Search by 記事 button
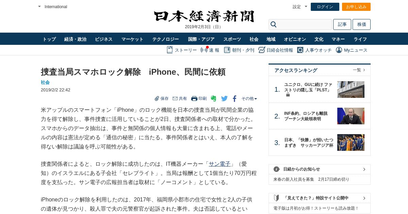This screenshot has width=408, height=214. (x=342, y=24)
